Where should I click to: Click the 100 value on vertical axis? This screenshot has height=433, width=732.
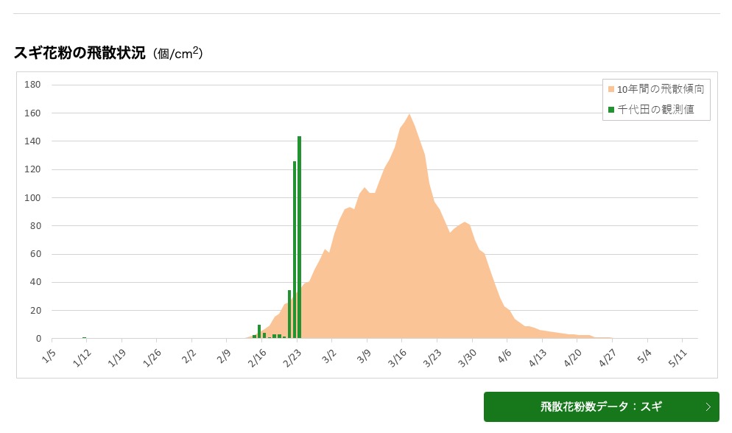pos(32,197)
